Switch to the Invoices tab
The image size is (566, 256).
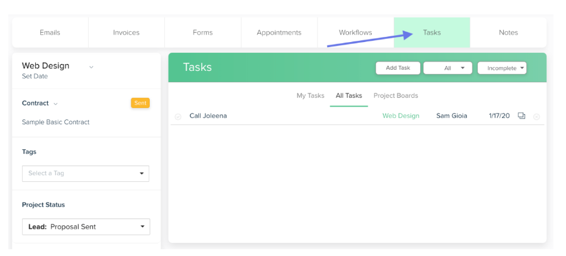click(x=126, y=33)
